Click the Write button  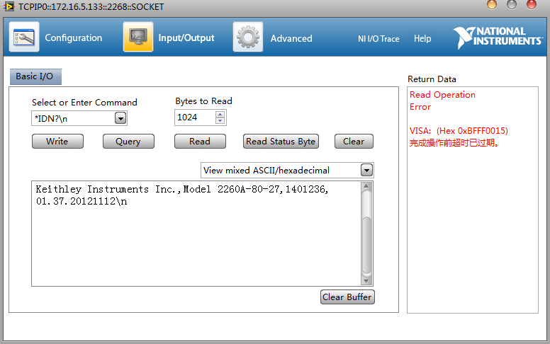tap(57, 141)
